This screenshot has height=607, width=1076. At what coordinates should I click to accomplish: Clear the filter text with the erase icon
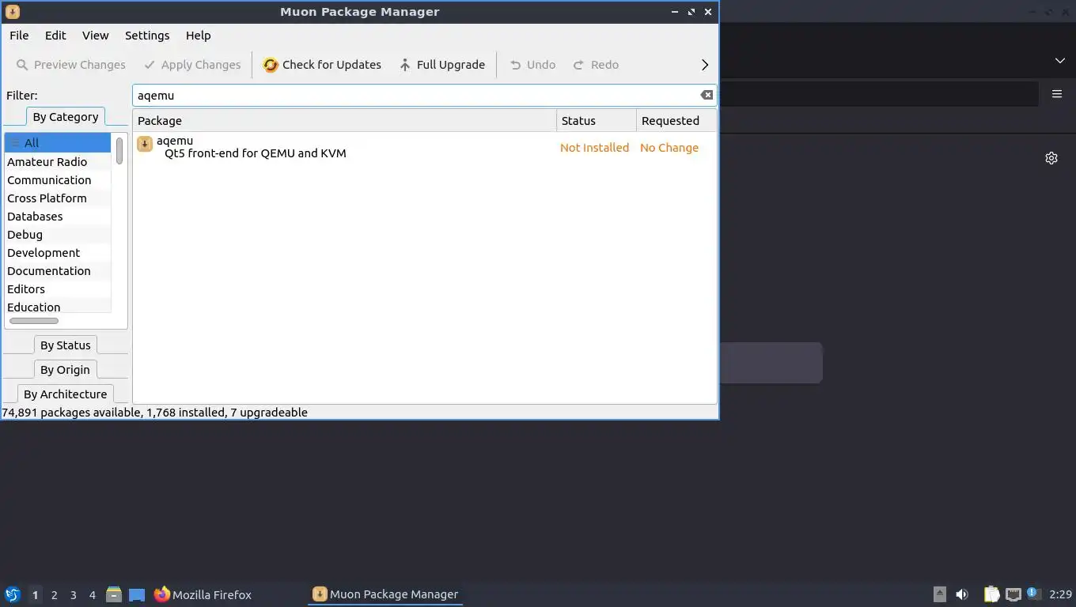pyautogui.click(x=707, y=95)
